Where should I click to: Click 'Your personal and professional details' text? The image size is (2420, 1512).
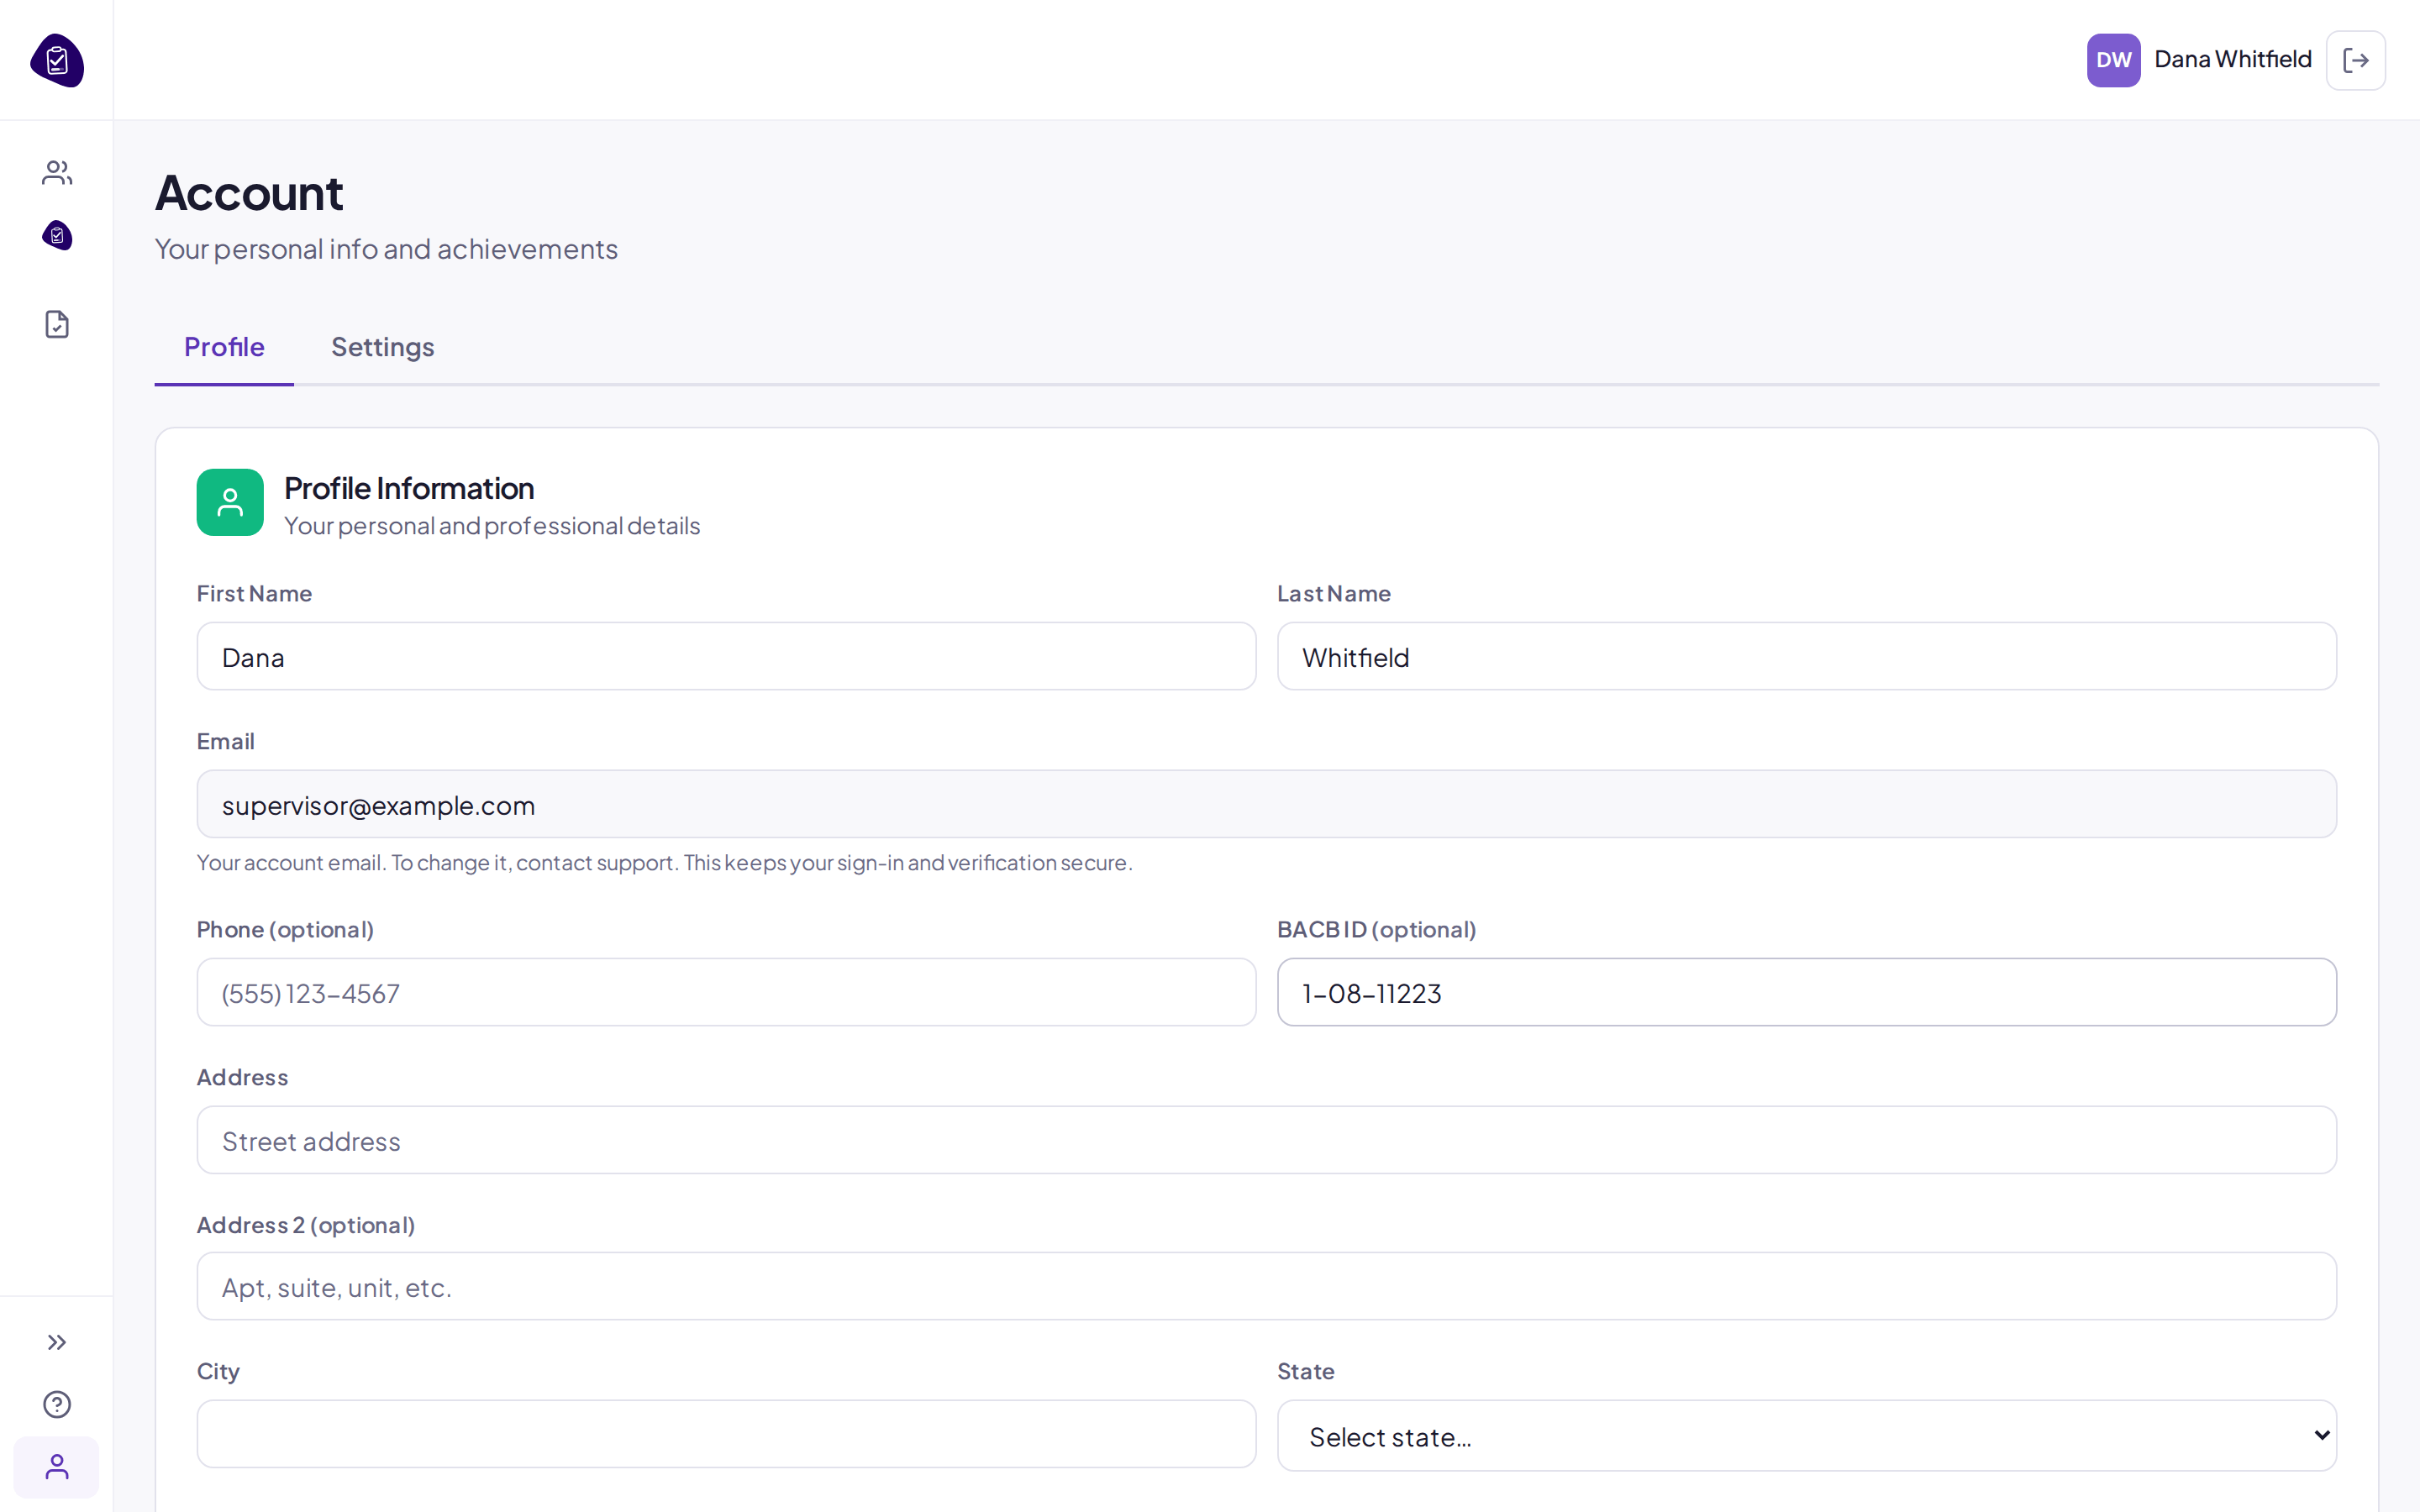pos(492,526)
